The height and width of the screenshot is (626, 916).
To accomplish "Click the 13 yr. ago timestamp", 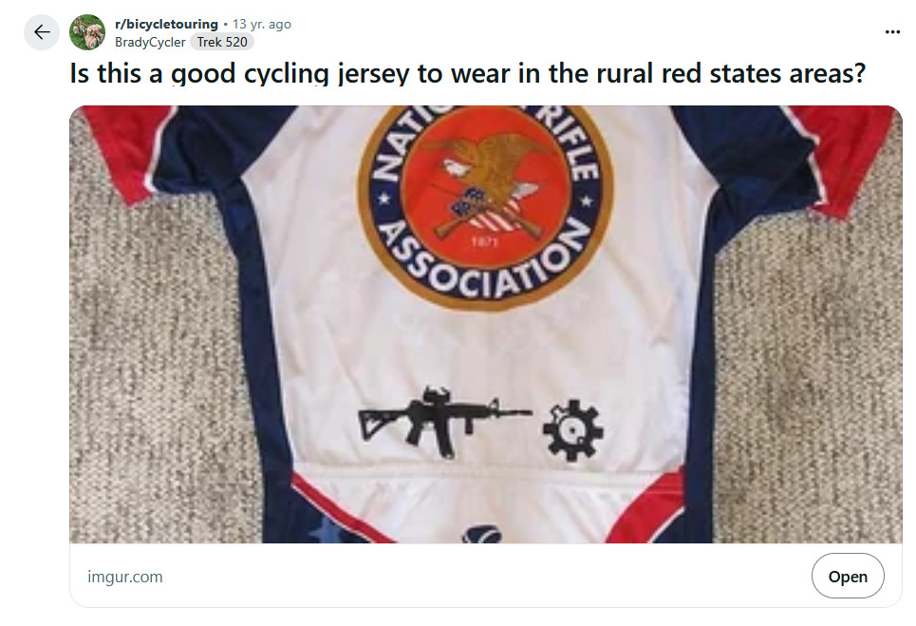I will (x=262, y=24).
